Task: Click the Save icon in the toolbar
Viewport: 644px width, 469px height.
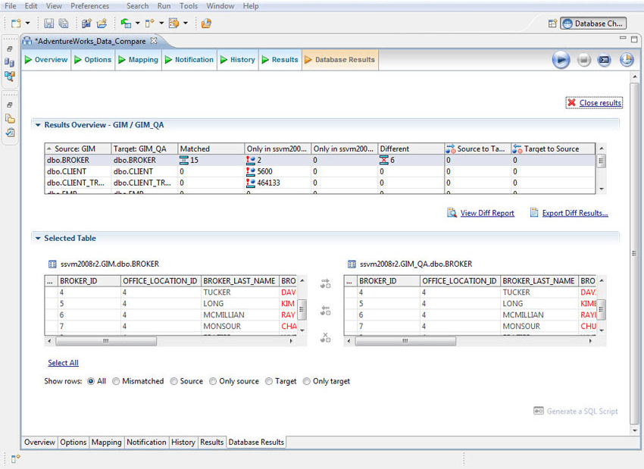Action: tap(49, 23)
